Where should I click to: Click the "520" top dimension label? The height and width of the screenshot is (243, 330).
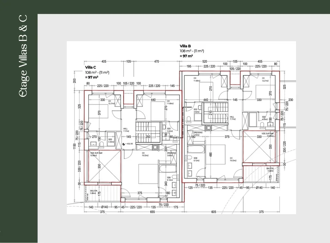click(205, 61)
